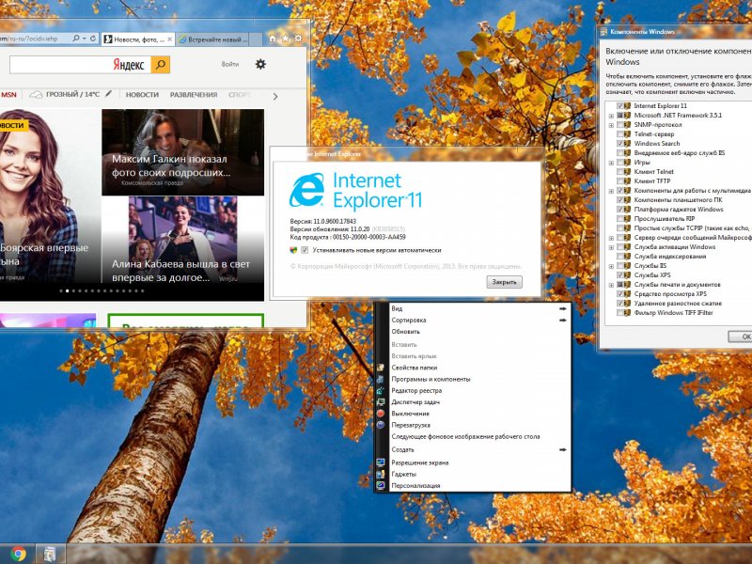The image size is (752, 564).
Task: Enable the Telnet-сервер component checkbox
Action: 620,134
